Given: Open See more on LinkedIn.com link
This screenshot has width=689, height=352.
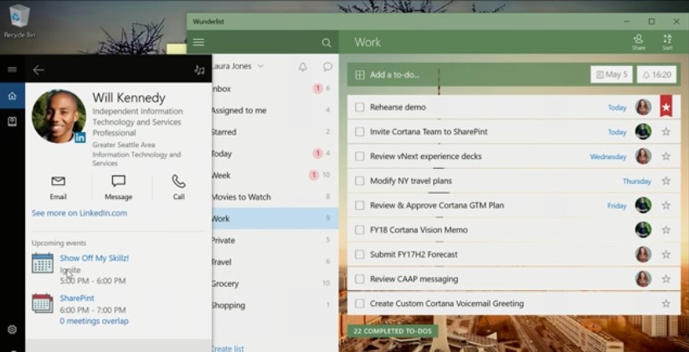Looking at the screenshot, I should click(x=79, y=213).
